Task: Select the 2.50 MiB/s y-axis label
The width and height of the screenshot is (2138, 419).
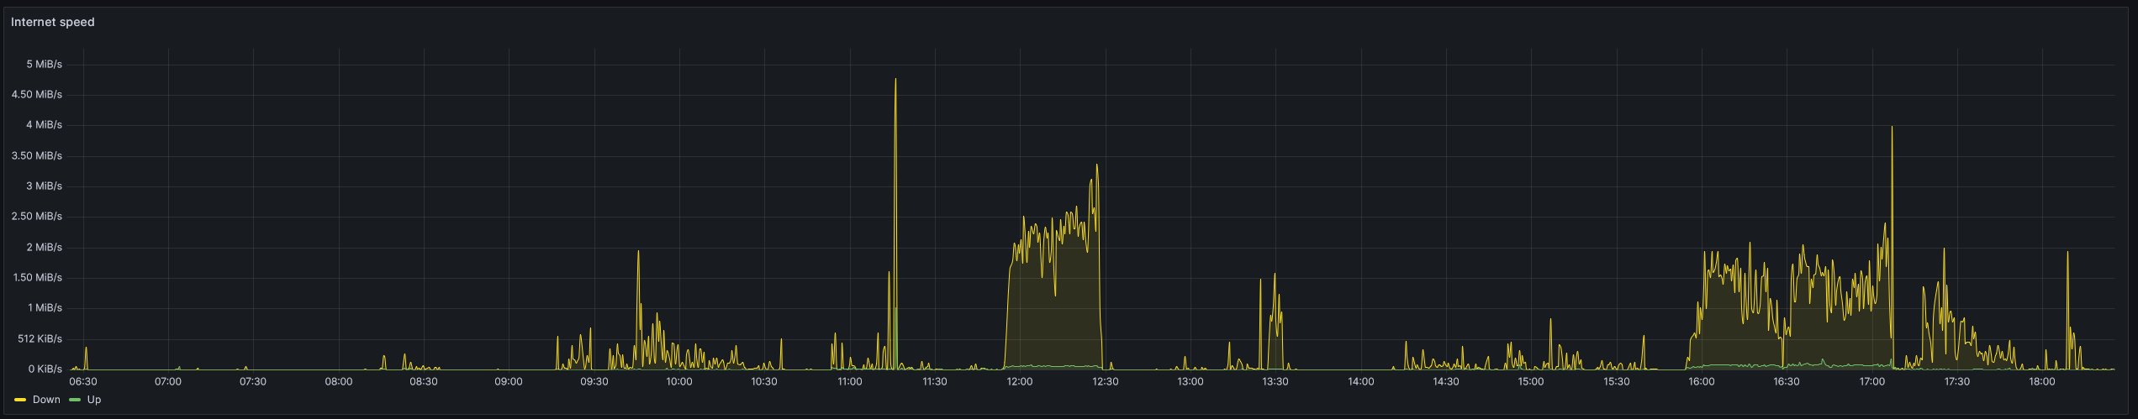Action: point(37,216)
